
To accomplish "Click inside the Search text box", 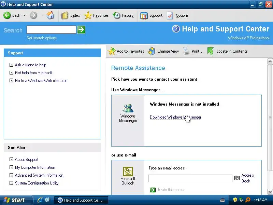I will click(x=51, y=30).
